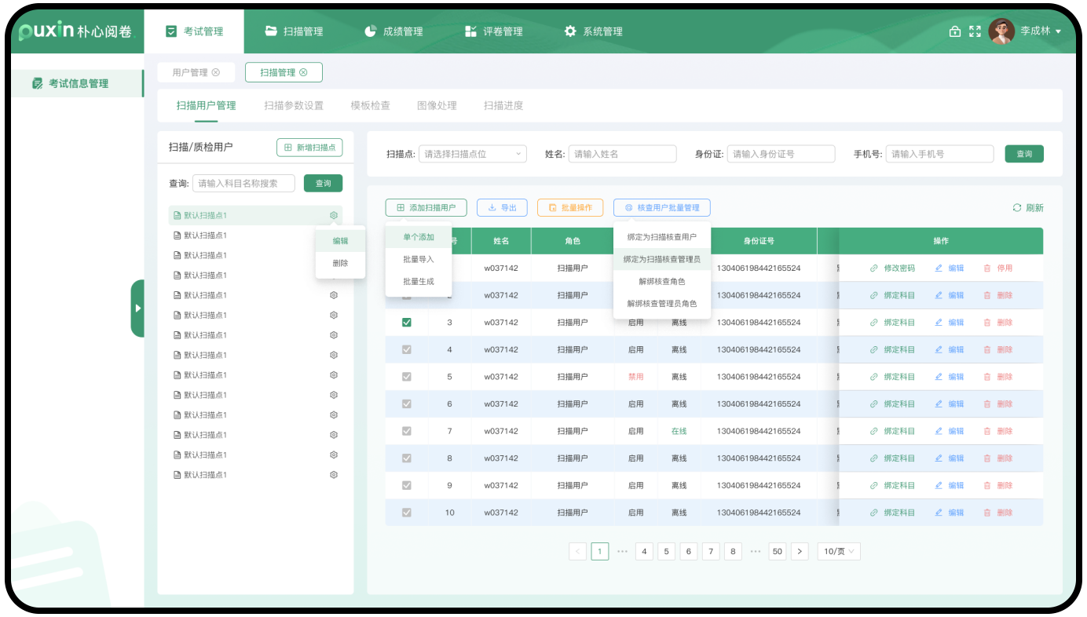The height and width of the screenshot is (617, 1087).
Task: Close the 用户管理 tab with its X icon
Action: 216,72
